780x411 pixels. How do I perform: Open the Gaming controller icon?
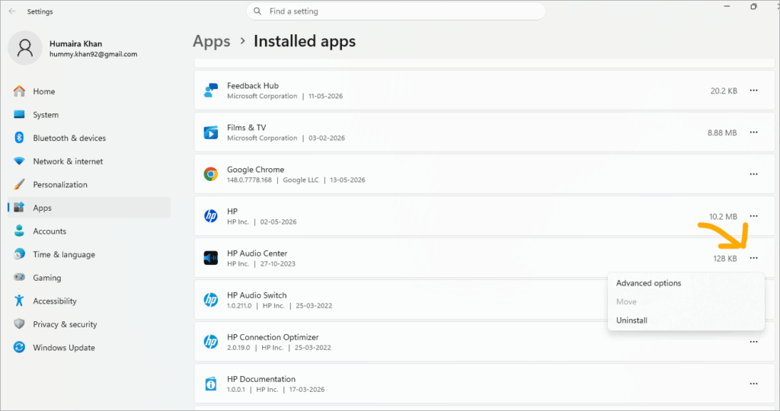[19, 277]
